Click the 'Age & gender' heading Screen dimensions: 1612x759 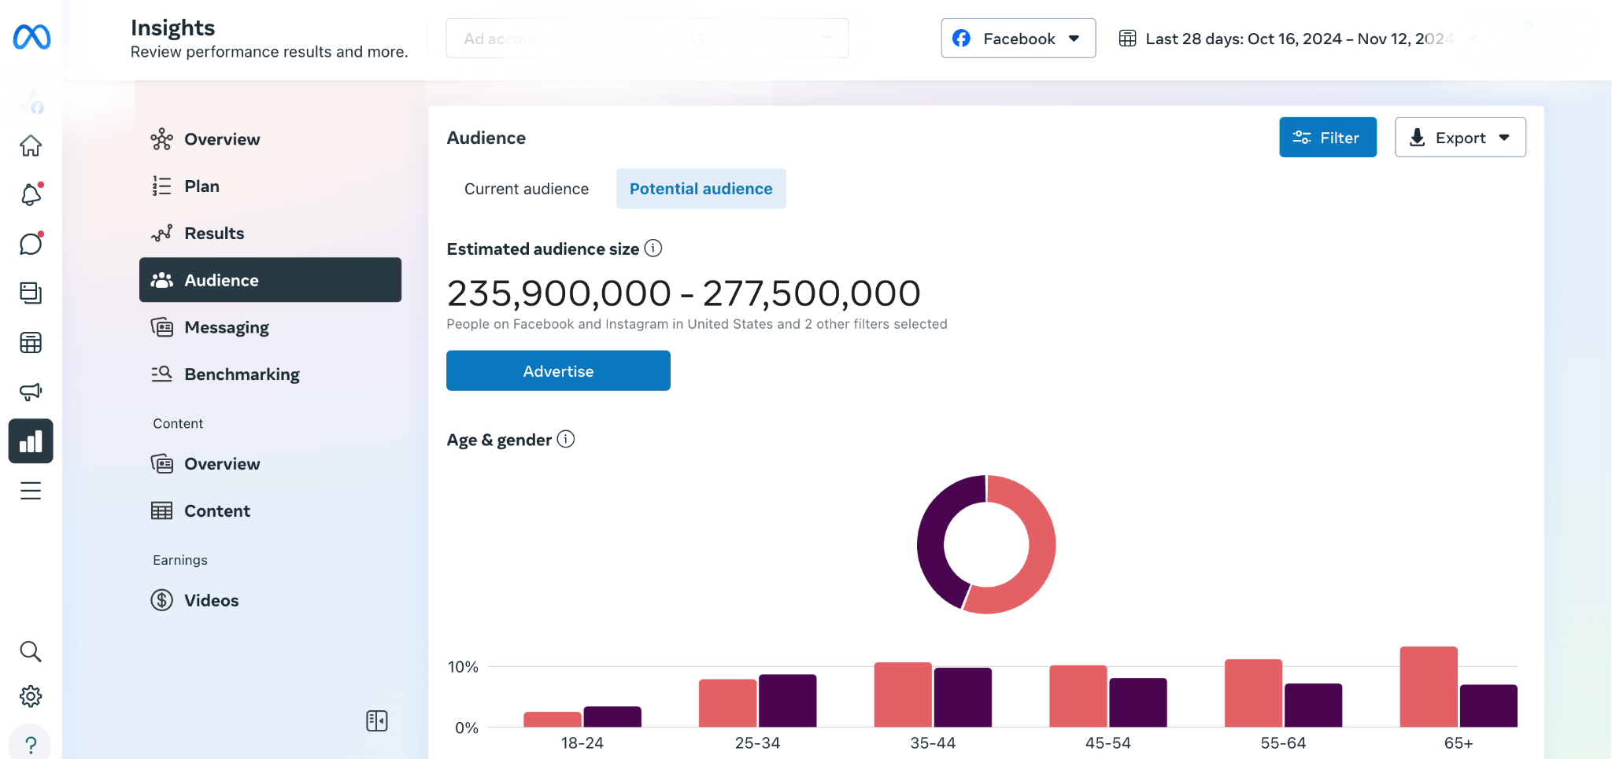pyautogui.click(x=499, y=440)
